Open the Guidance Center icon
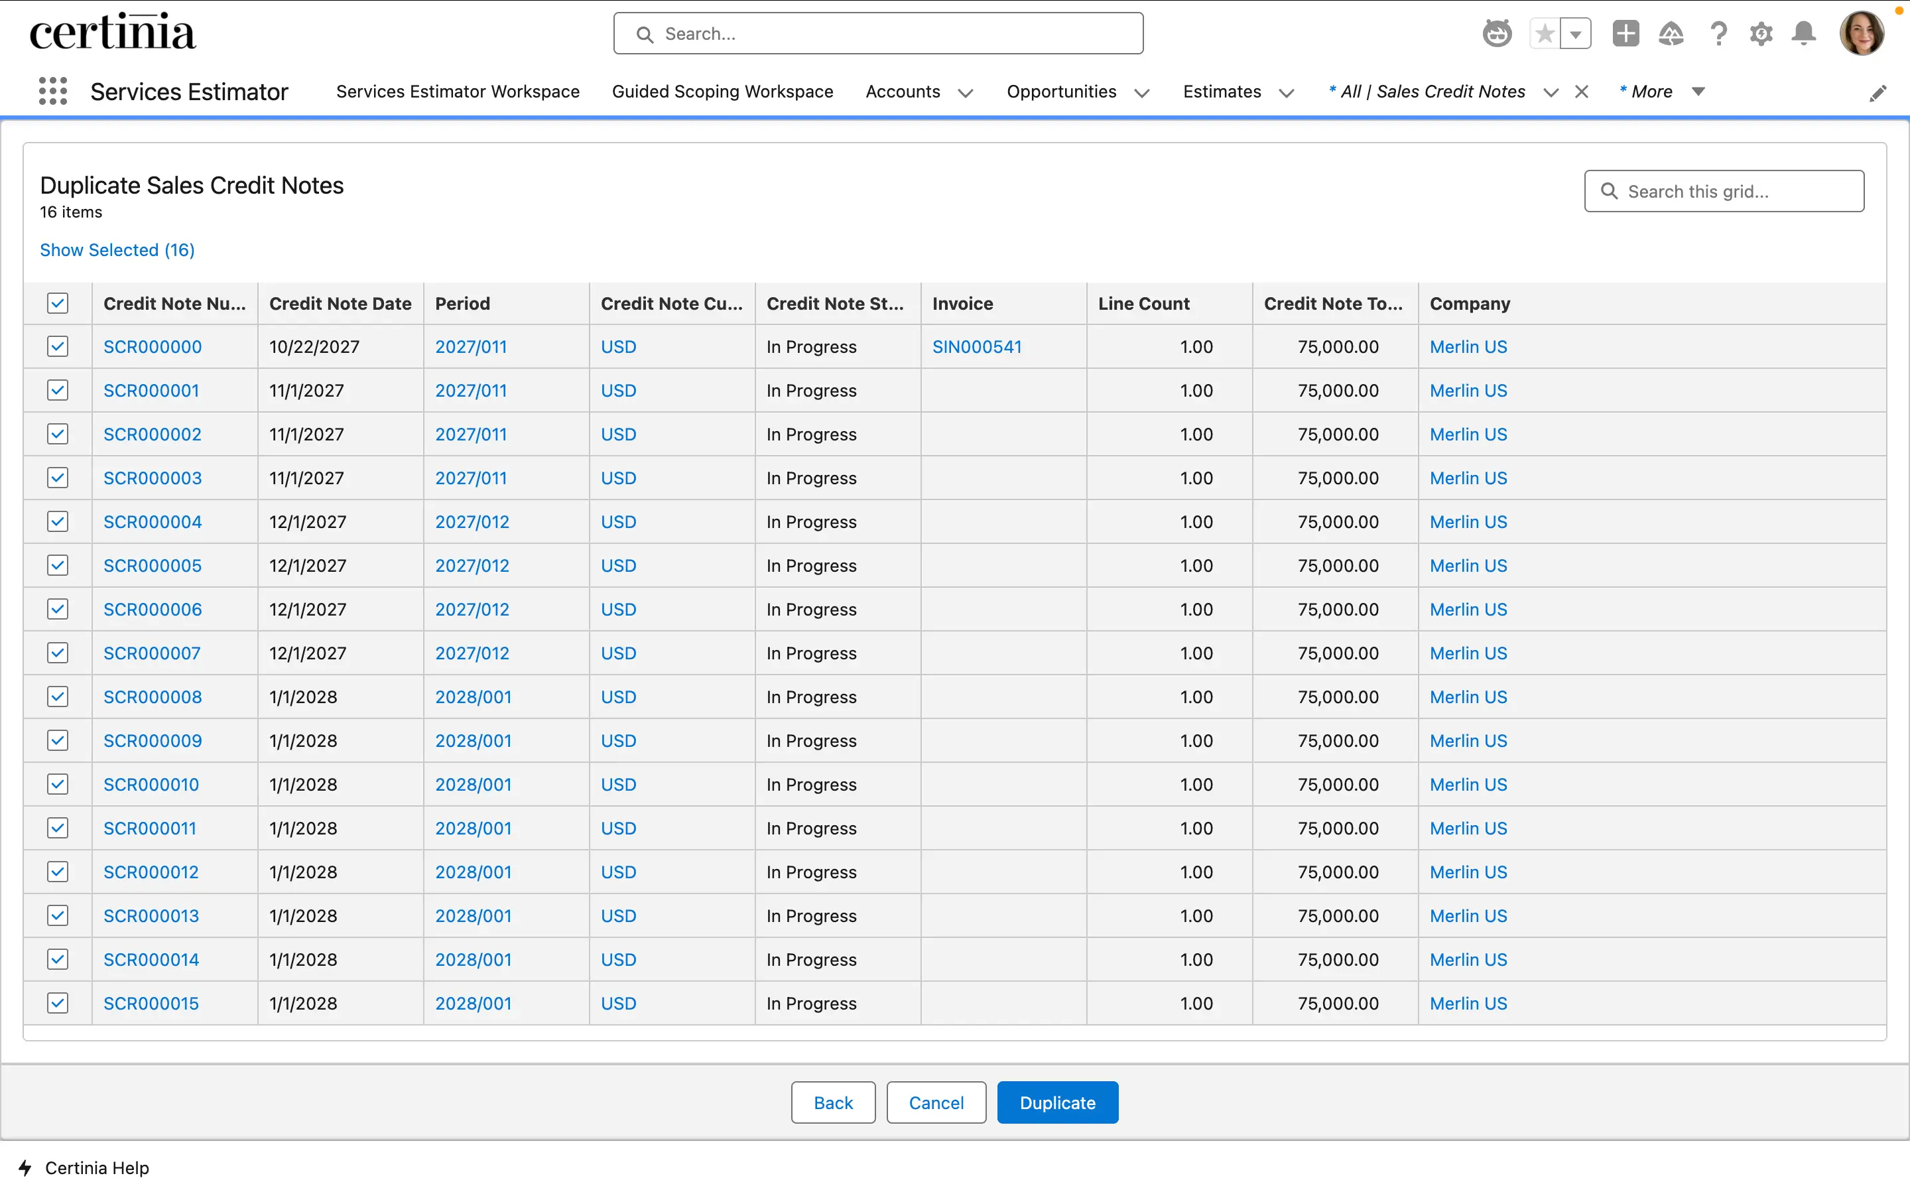Image resolution: width=1910 pixels, height=1194 pixels. point(1672,33)
